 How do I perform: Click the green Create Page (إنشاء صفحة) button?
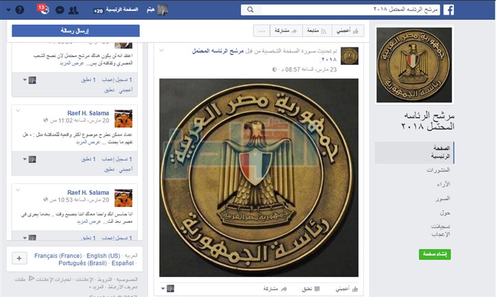[435, 254]
